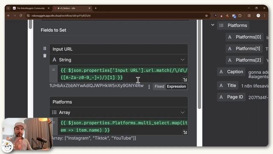
Task: Open the String type dropdown
Action: click(x=119, y=60)
